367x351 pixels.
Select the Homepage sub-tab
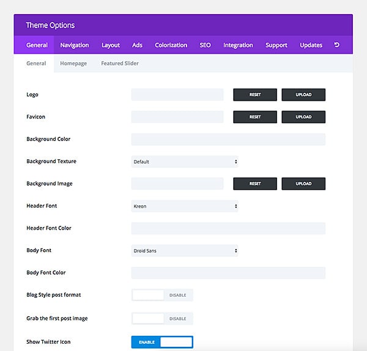73,63
